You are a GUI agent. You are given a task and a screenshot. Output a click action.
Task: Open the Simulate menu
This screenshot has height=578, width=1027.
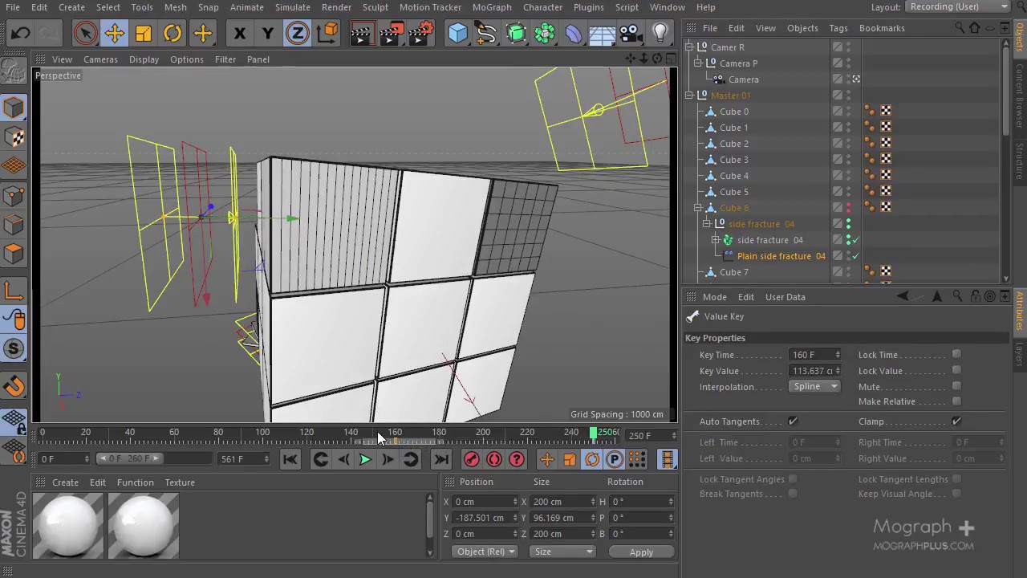tap(293, 7)
